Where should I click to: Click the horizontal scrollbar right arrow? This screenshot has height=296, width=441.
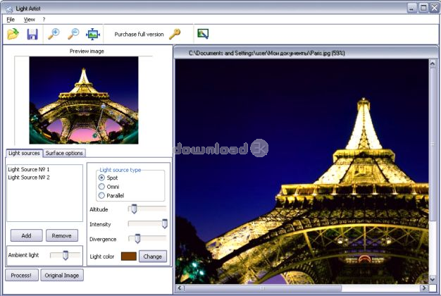[x=424, y=288]
